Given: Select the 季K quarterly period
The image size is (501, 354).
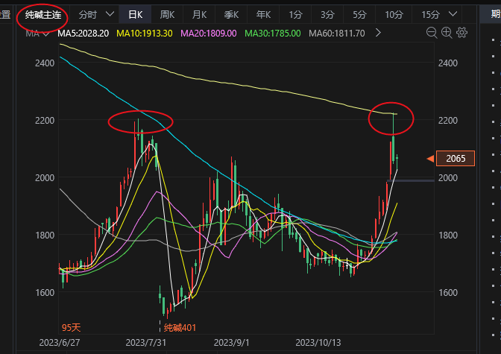Looking at the screenshot, I should tap(231, 14).
